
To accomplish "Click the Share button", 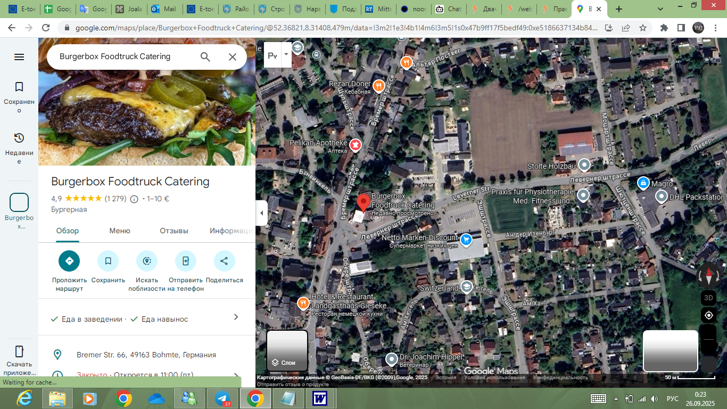I will (224, 261).
